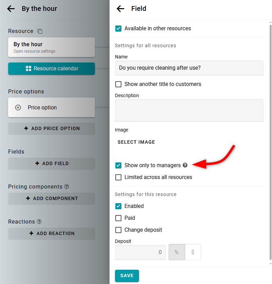Click help icon next to Pricing components
Screen dimensions: 272x284
pyautogui.click(x=67, y=187)
